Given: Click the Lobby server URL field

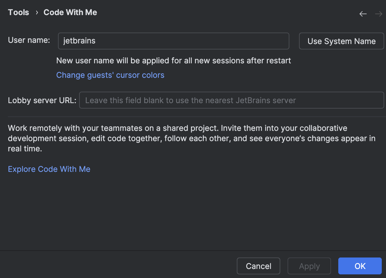Looking at the screenshot, I should pyautogui.click(x=231, y=100).
